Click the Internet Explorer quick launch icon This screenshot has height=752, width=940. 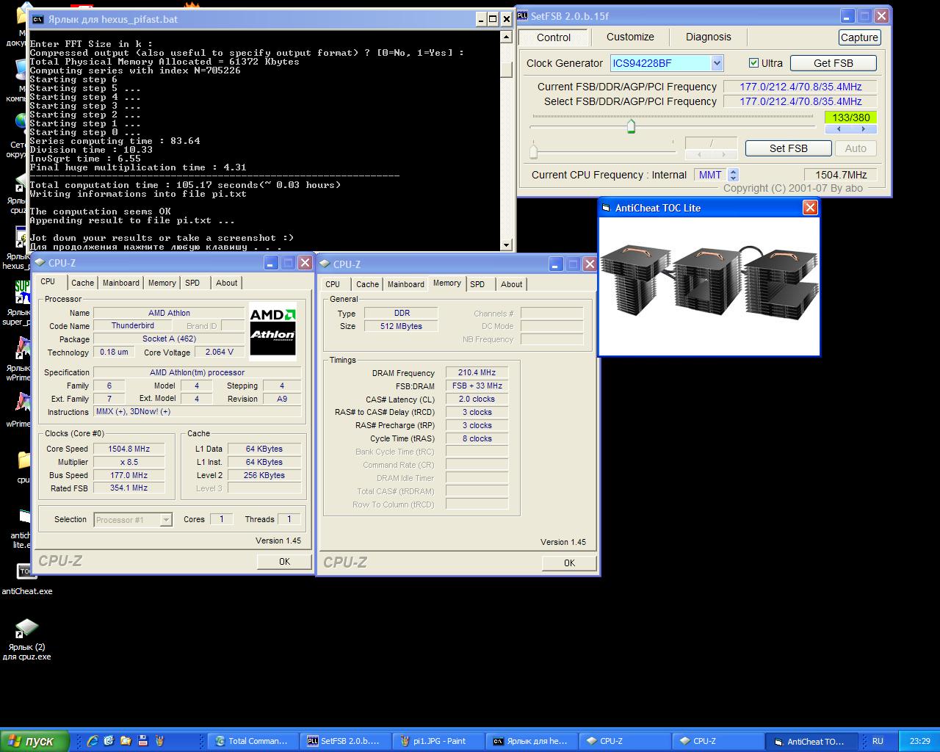(93, 741)
